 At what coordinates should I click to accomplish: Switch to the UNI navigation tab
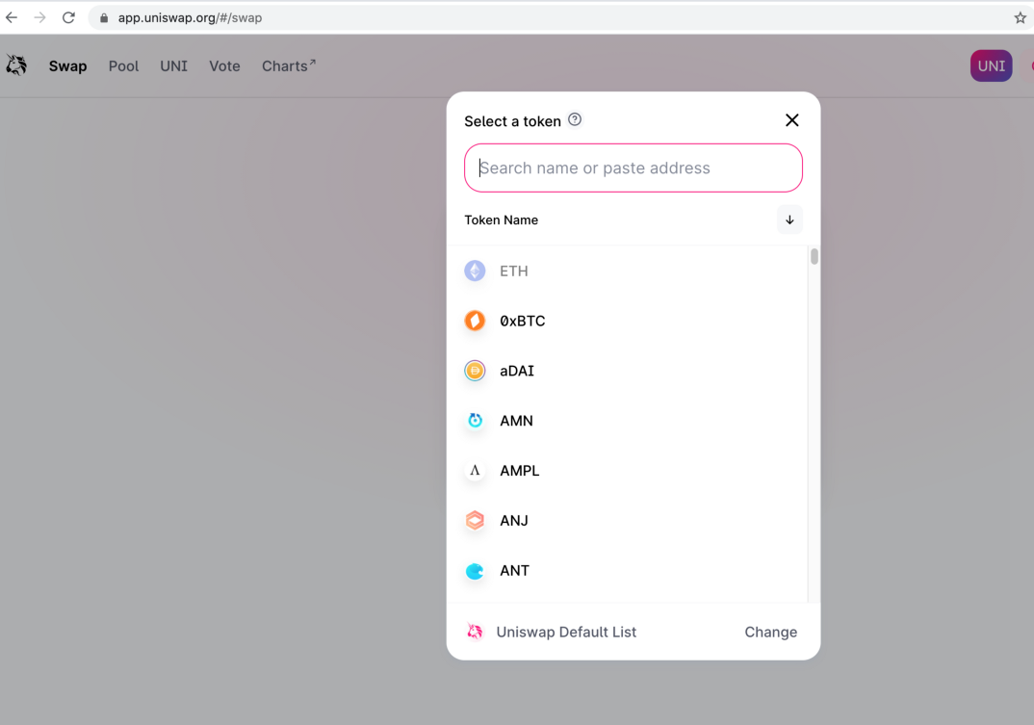point(173,66)
